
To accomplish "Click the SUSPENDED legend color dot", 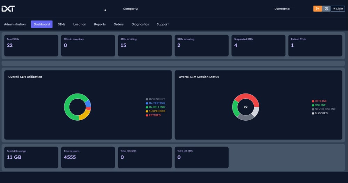I will coord(147,111).
